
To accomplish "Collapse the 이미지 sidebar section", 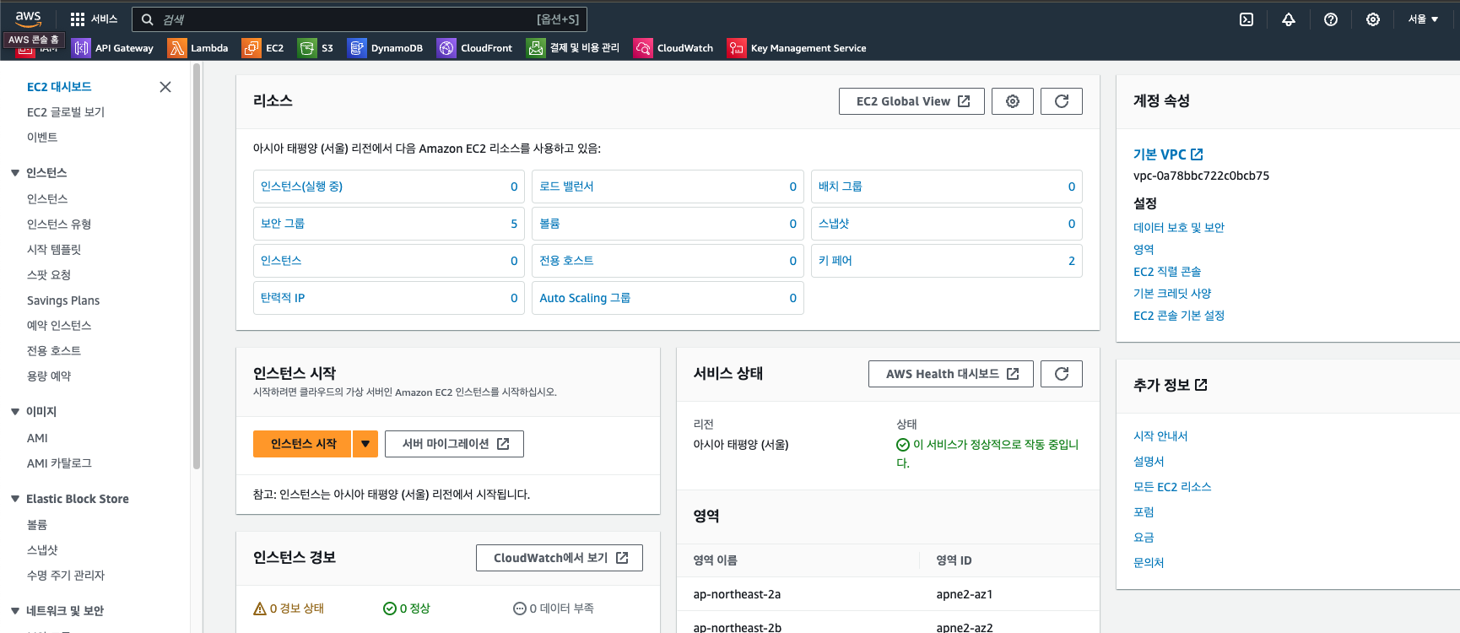I will (x=15, y=412).
